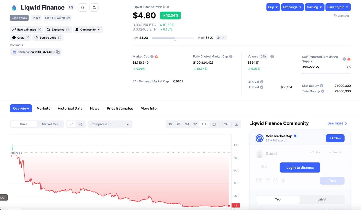
Task: Open the calendar date range picker
Action: pos(214,124)
